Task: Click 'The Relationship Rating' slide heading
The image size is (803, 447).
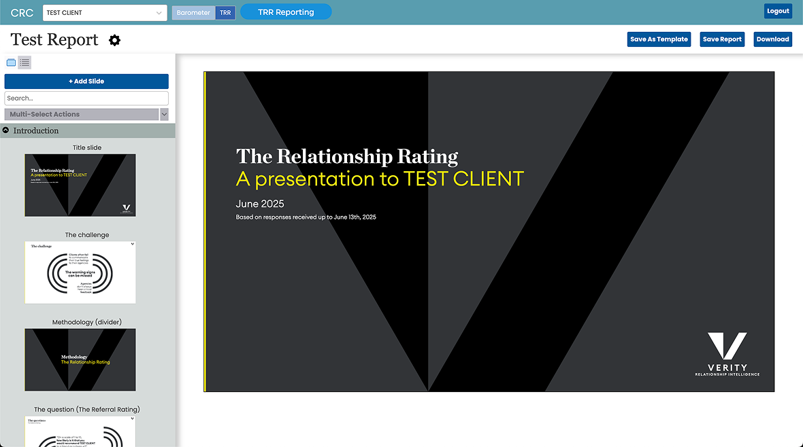Action: pos(346,156)
